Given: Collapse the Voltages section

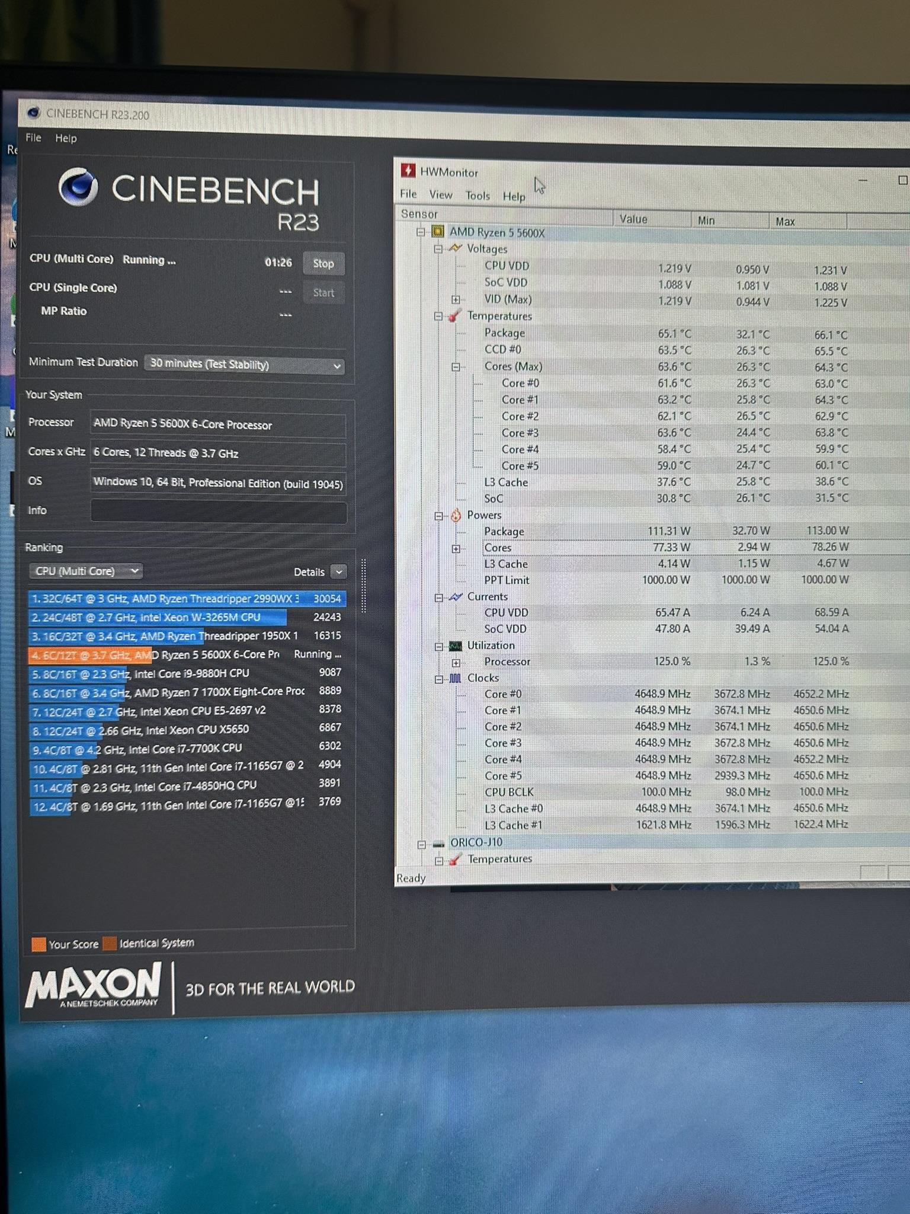Looking at the screenshot, I should point(438,249).
